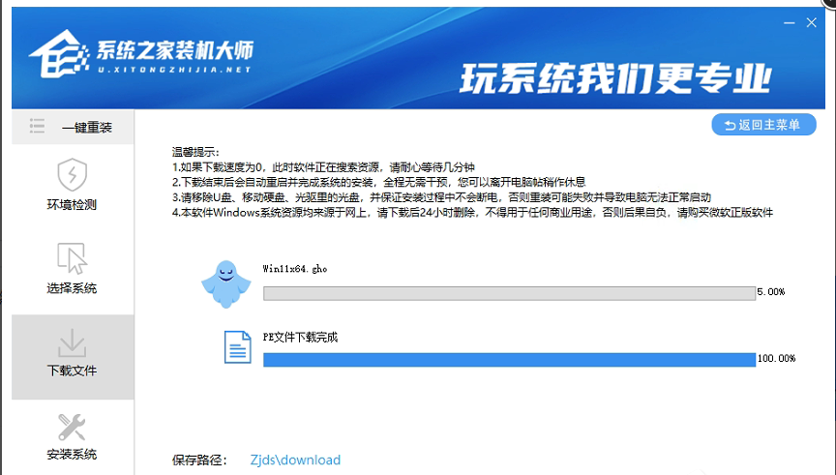Click the Win11x64.gho download progress bar
836x475 pixels.
point(509,293)
